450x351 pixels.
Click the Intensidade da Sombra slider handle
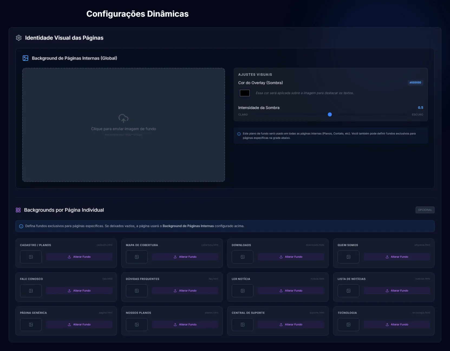pyautogui.click(x=330, y=115)
